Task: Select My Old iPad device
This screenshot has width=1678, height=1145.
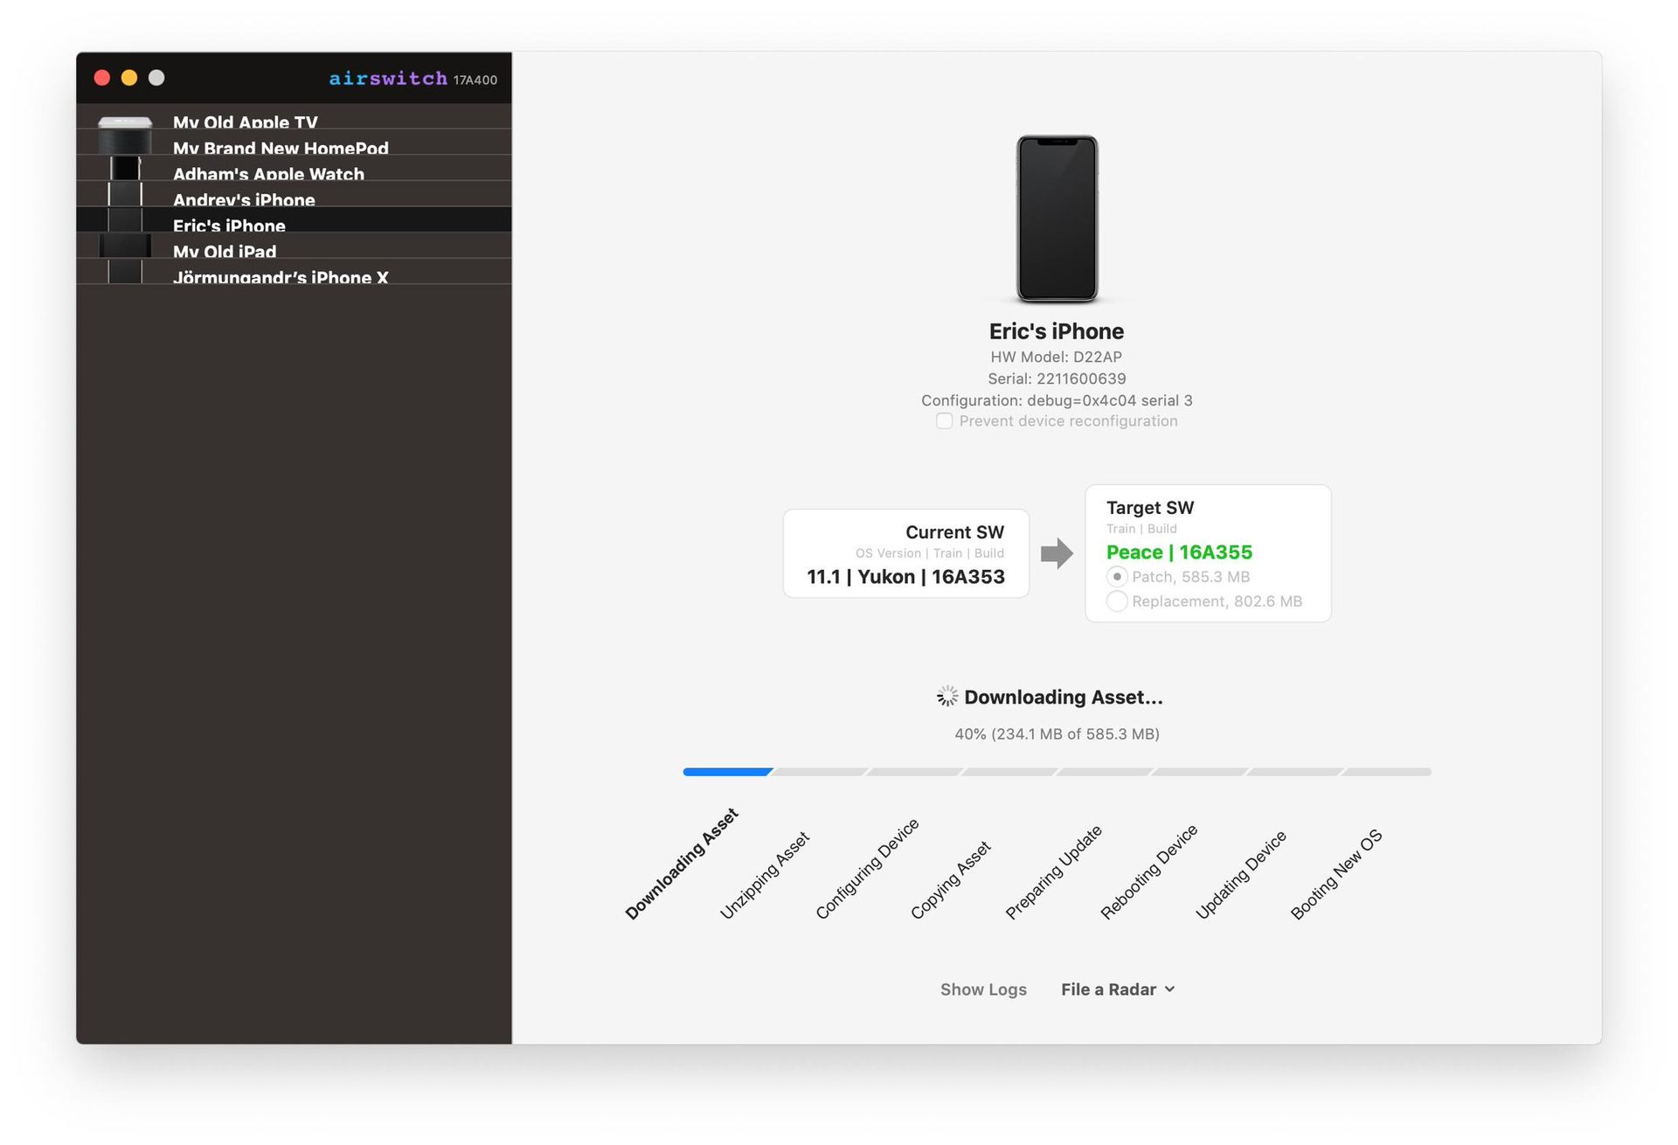Action: [x=294, y=246]
